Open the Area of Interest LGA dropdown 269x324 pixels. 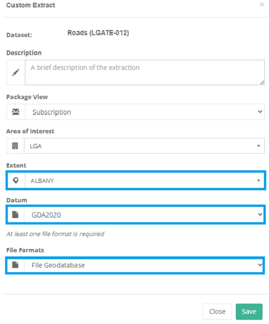coord(144,146)
